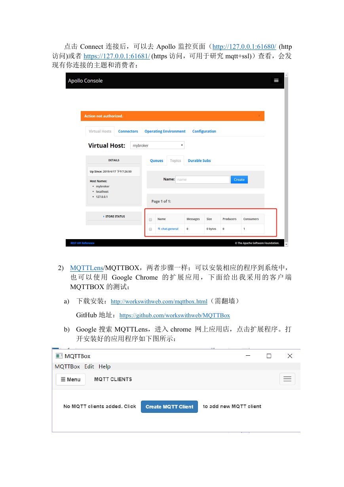Image resolution: width=344 pixels, height=487 pixels.
Task: Select the Topics sub-tab
Action: [175, 161]
